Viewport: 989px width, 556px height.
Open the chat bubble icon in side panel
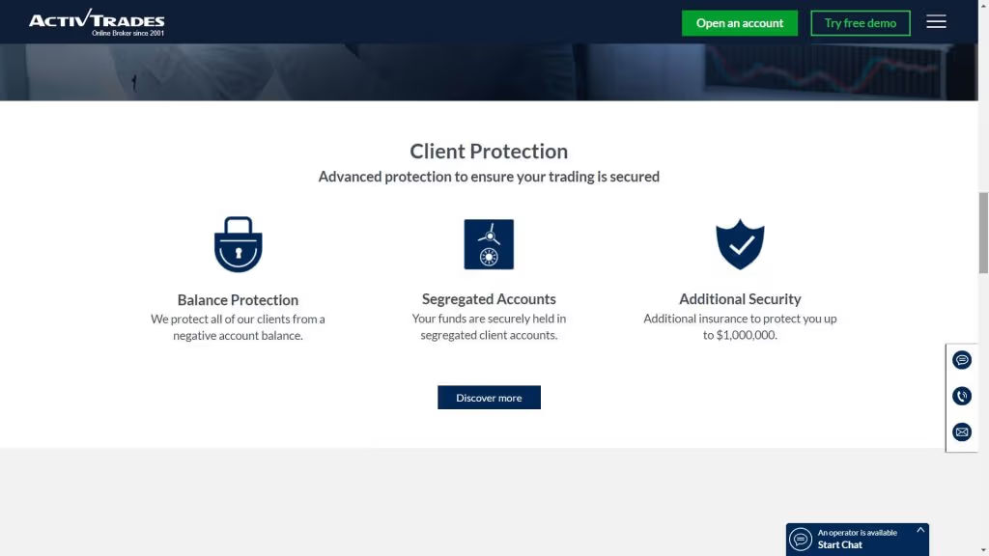[961, 359]
